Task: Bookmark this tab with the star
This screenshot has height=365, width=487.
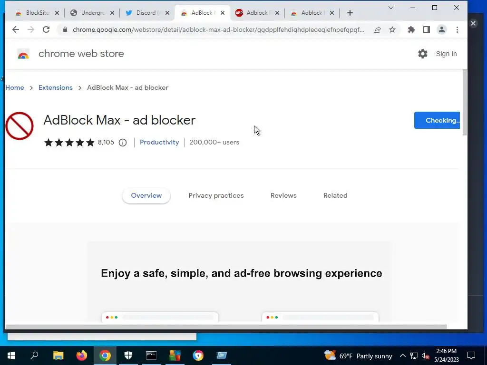Action: [x=392, y=30]
